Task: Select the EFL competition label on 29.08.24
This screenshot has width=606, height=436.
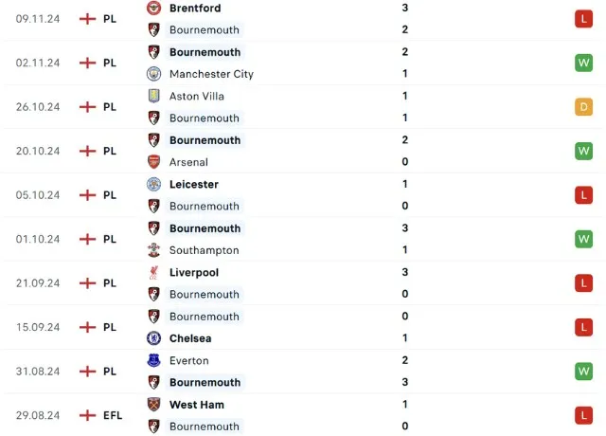Action: coord(112,415)
